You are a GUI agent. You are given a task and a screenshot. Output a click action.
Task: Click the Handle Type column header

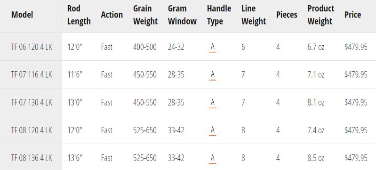point(219,15)
